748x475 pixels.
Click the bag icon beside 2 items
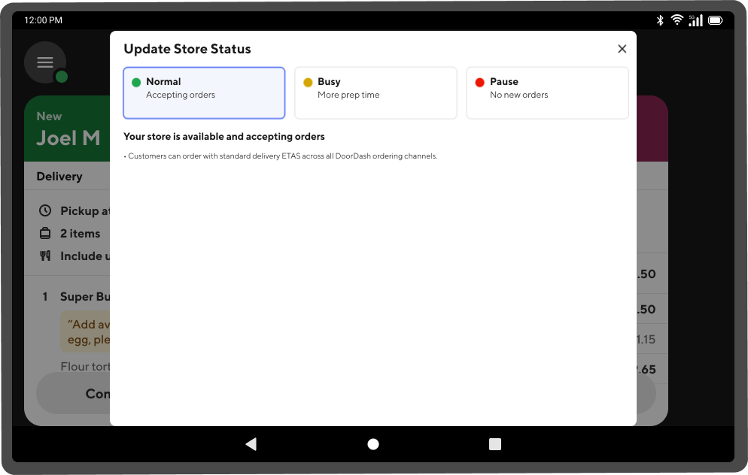[x=45, y=234]
